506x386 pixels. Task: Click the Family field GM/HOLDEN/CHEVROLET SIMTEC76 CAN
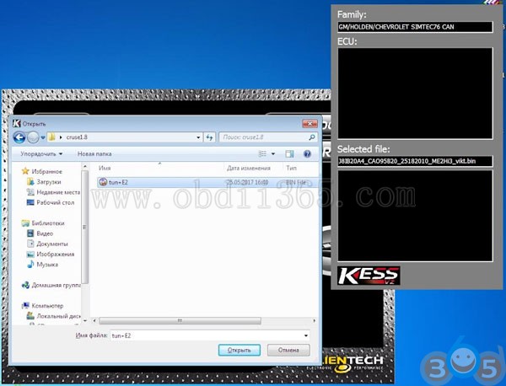pyautogui.click(x=415, y=27)
